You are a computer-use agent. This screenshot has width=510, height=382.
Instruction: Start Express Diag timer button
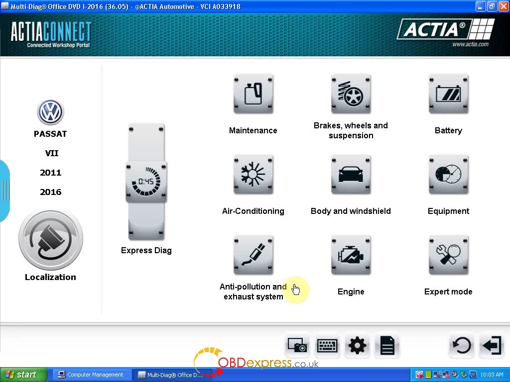click(x=146, y=182)
